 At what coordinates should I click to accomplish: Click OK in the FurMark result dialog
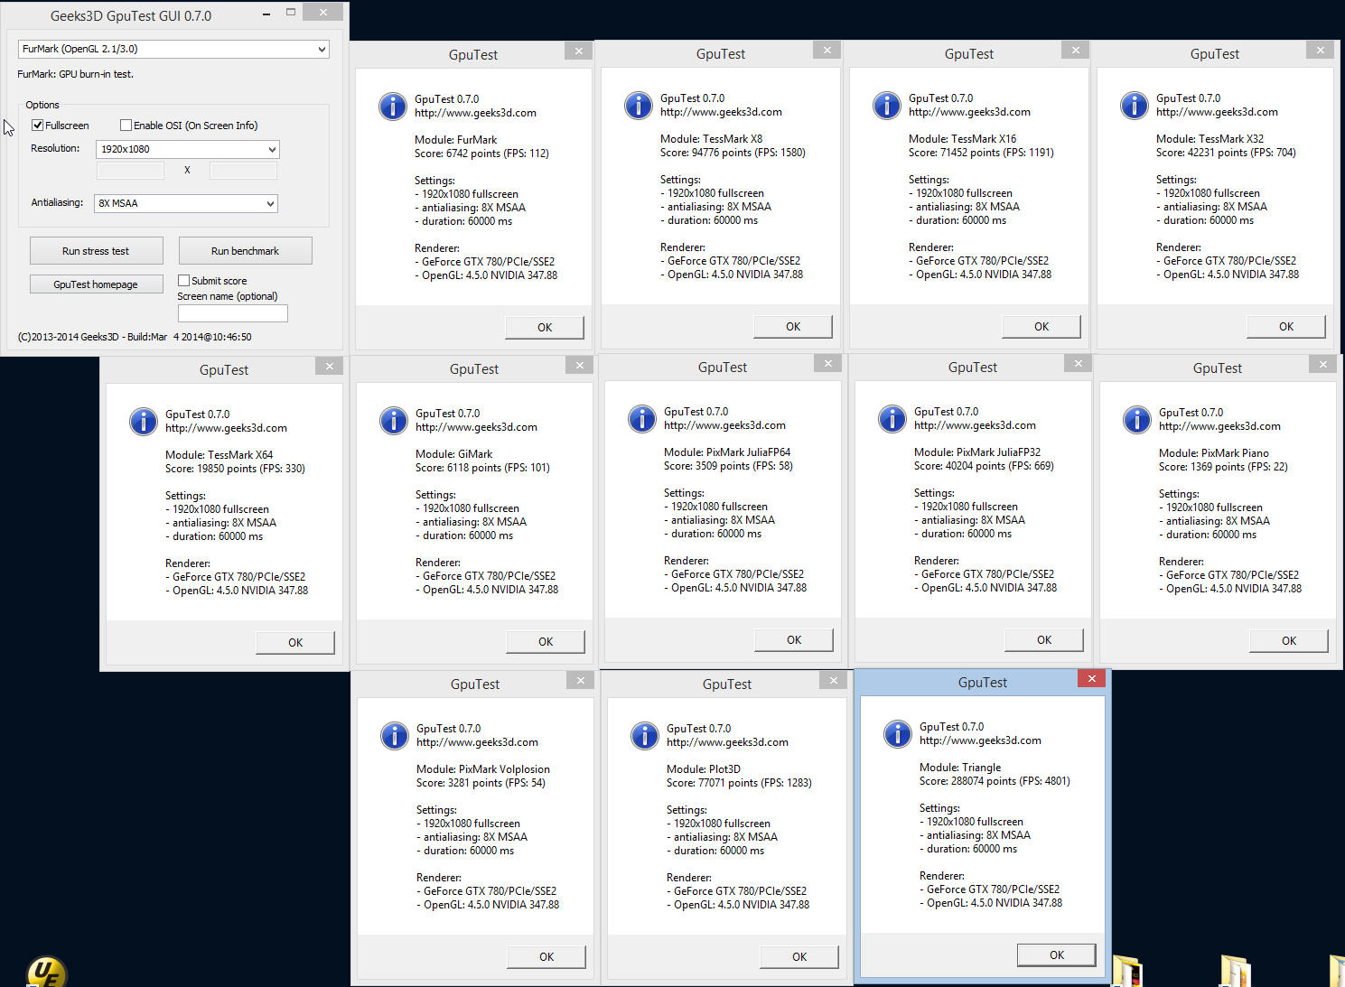pos(545,328)
